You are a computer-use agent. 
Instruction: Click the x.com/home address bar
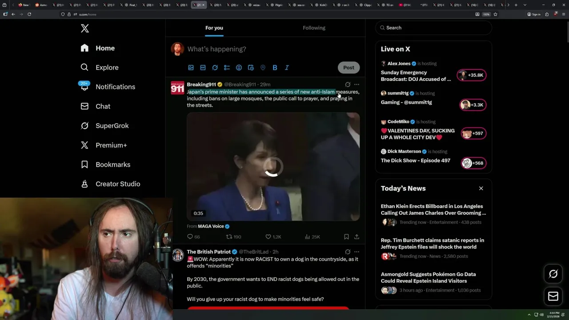(267, 14)
